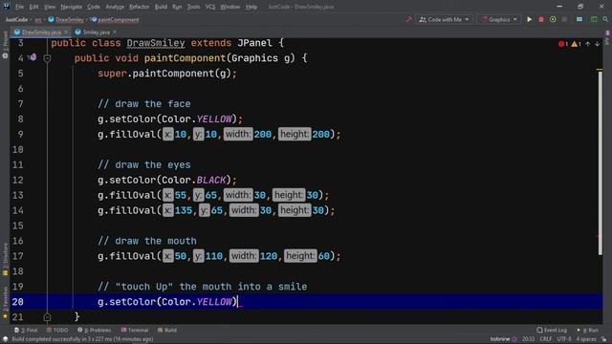Click paintComponent in the navigation breadcrumb
This screenshot has width=612, height=344.
pyautogui.click(x=115, y=19)
